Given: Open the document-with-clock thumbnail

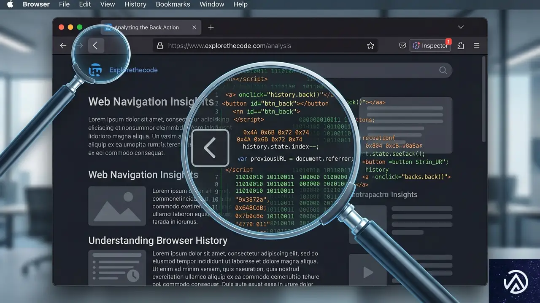Looking at the screenshot, I should pyautogui.click(x=117, y=268).
